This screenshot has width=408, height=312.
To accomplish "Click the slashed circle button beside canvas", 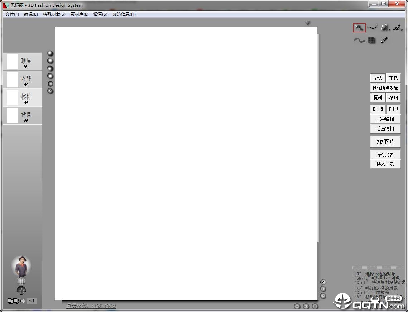I will [x=50, y=91].
